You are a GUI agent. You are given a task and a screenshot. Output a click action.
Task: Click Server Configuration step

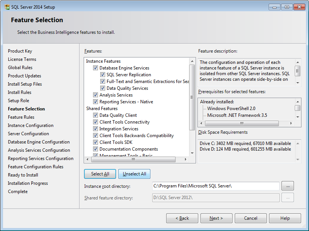pyautogui.click(x=28, y=134)
